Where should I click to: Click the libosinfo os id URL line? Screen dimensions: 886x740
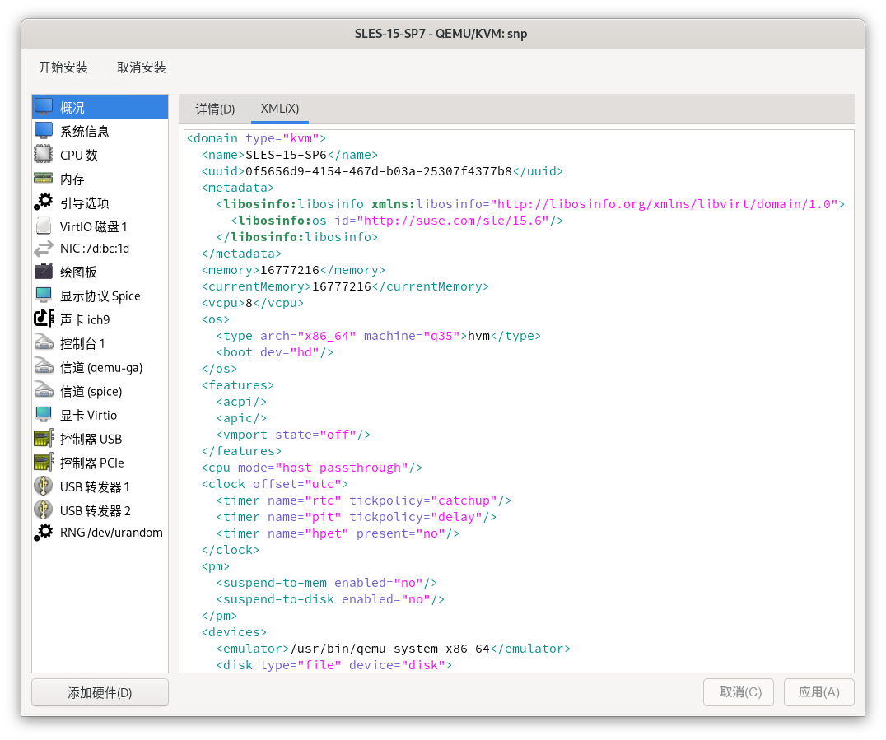(x=397, y=221)
